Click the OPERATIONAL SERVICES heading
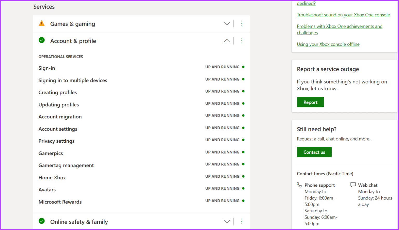The width and height of the screenshot is (399, 230). pos(61,57)
